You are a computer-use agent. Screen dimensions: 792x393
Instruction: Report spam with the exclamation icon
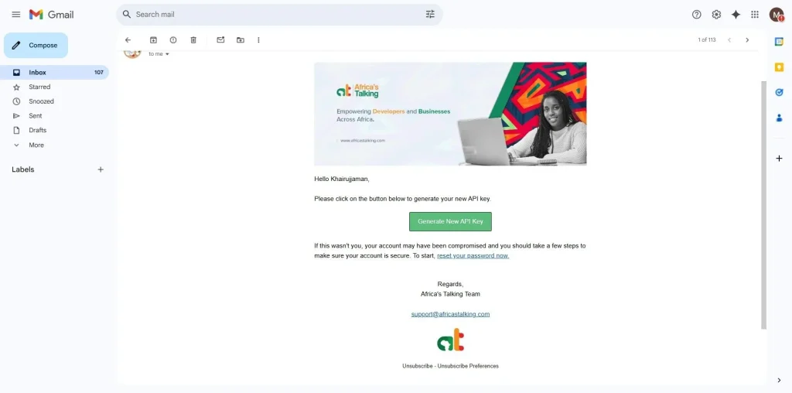(x=173, y=40)
